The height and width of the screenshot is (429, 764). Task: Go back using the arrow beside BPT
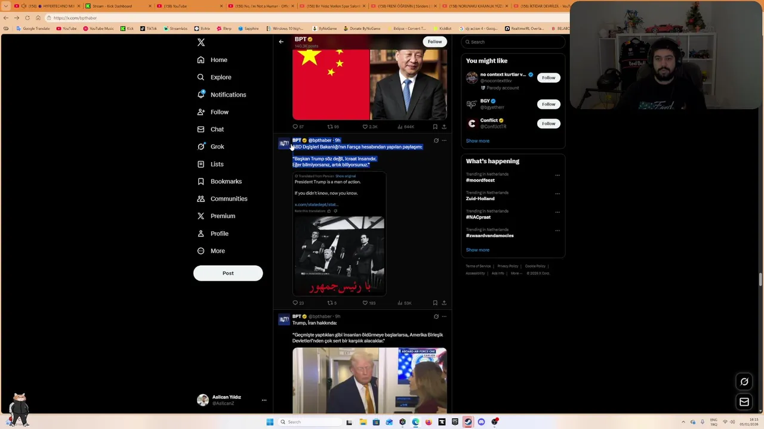pyautogui.click(x=281, y=42)
